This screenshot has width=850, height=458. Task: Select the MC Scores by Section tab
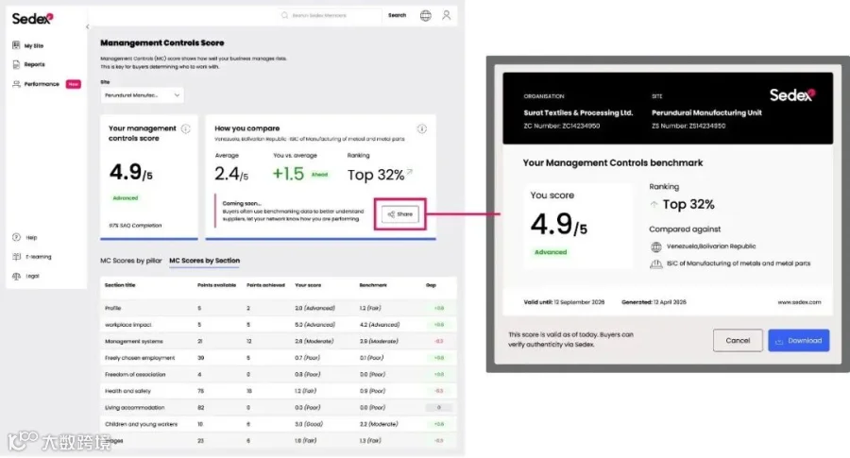[x=204, y=261]
